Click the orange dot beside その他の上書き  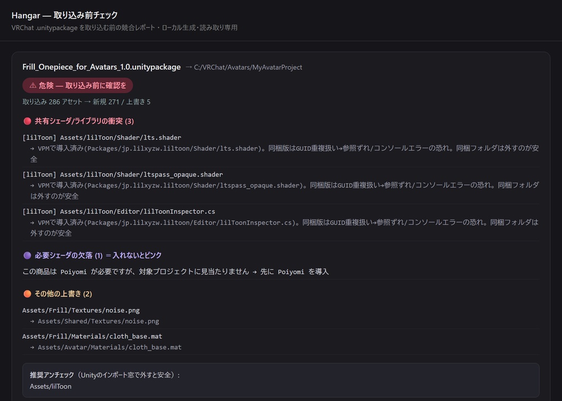[x=27, y=294]
